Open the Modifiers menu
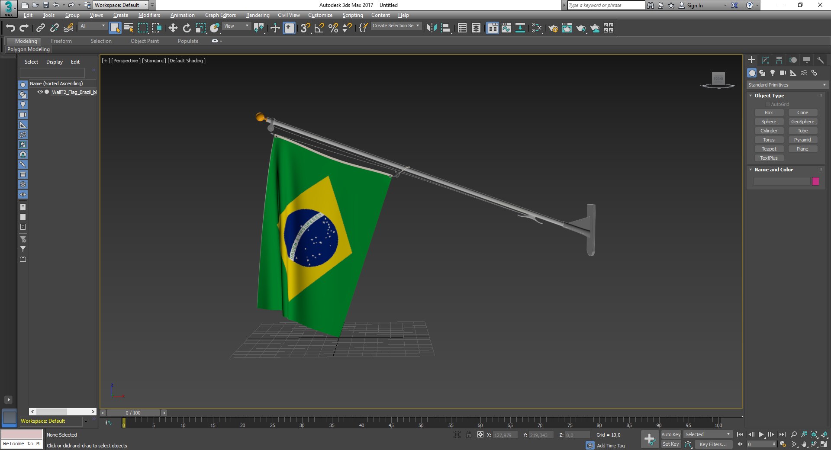This screenshot has width=831, height=450. pyautogui.click(x=149, y=15)
